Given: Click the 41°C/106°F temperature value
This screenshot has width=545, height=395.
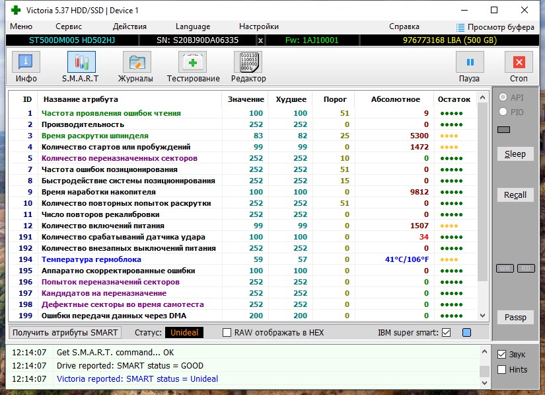Looking at the screenshot, I should [x=407, y=259].
